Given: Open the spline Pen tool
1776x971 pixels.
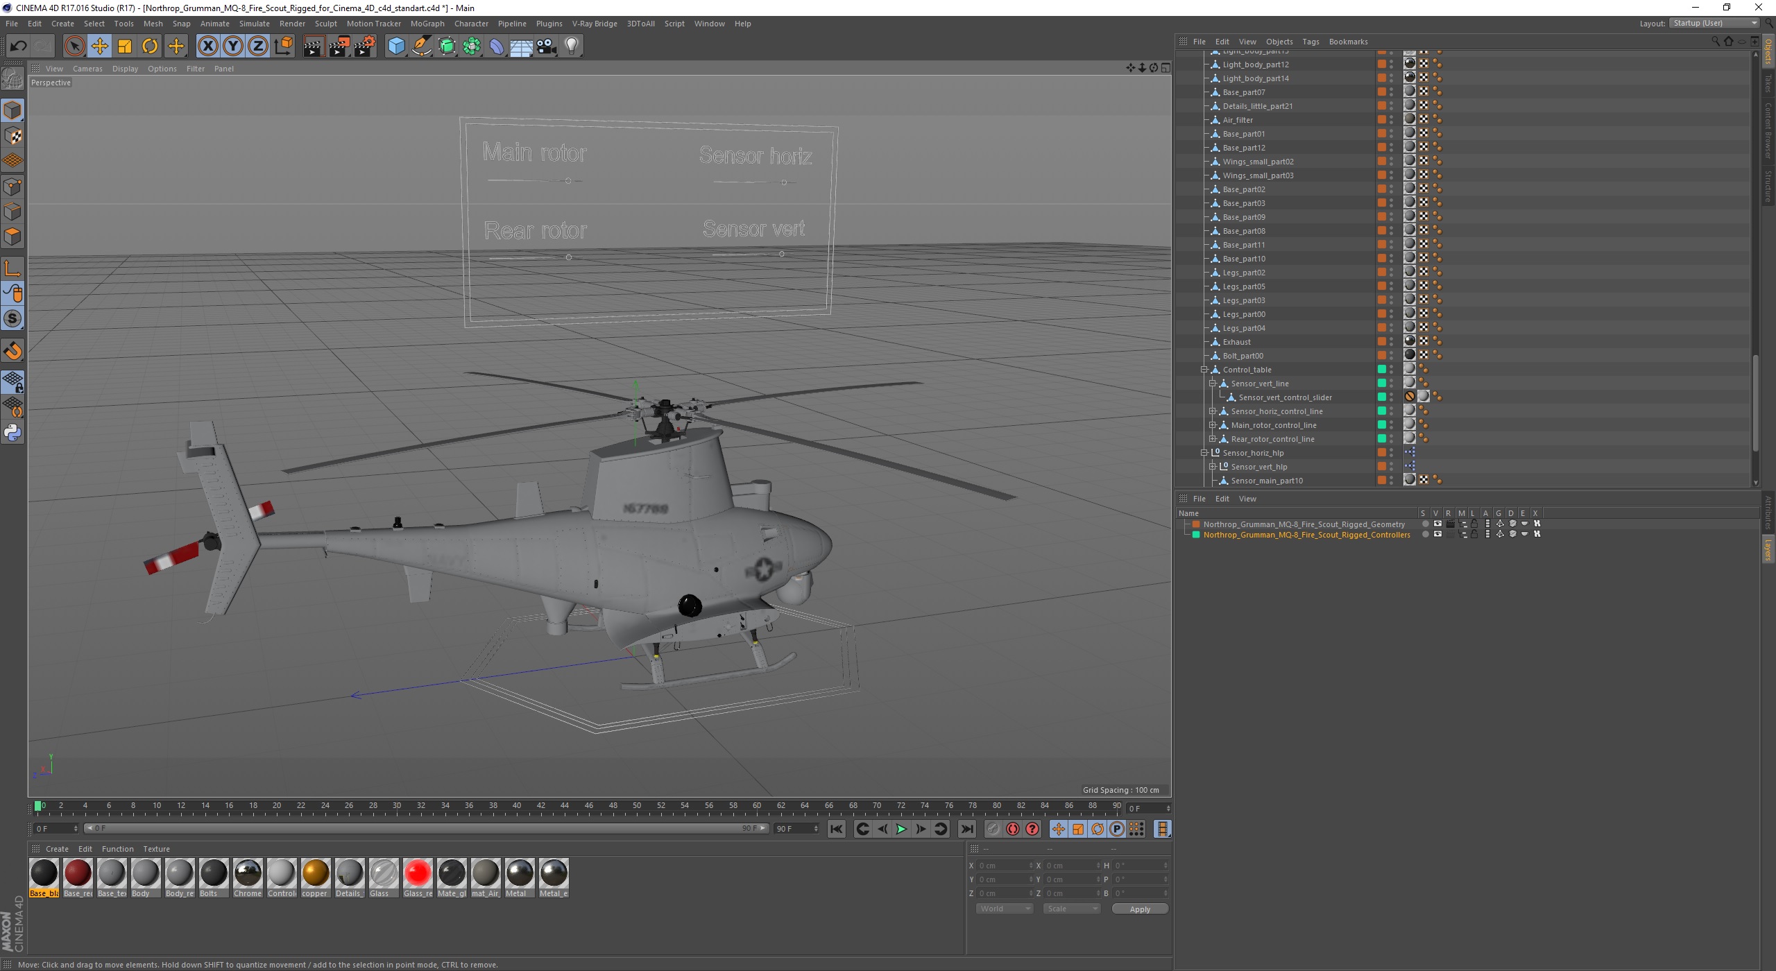Looking at the screenshot, I should 422,46.
